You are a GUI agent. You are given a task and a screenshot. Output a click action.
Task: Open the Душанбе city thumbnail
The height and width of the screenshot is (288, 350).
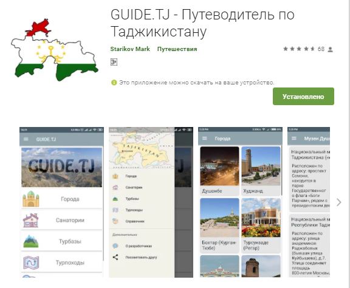coord(219,171)
